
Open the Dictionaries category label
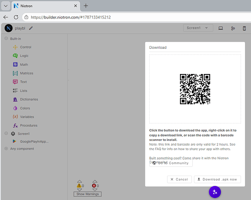pos(29,99)
